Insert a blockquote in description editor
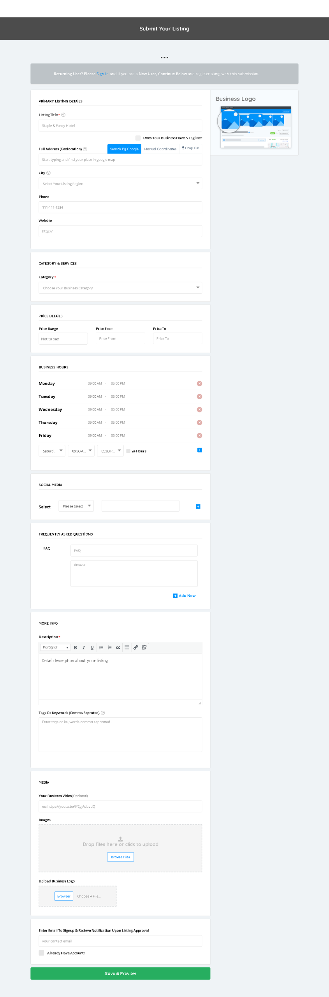Image resolution: width=329 pixels, height=997 pixels. (x=118, y=648)
